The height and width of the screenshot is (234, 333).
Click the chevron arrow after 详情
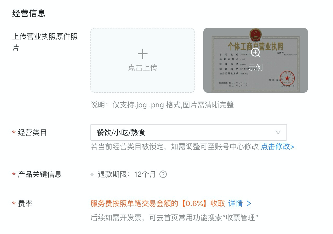click(x=249, y=203)
